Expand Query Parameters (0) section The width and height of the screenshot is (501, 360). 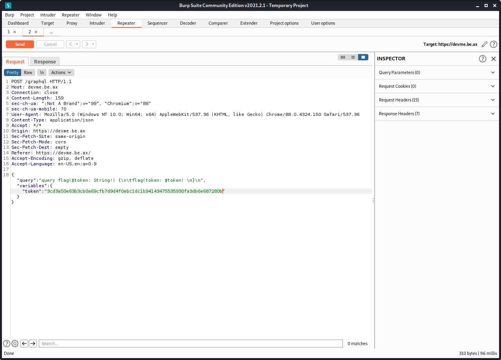[438, 72]
